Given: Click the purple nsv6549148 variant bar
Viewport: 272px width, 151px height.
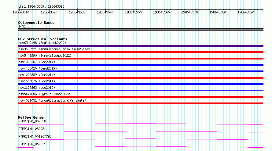Looking at the screenshot, I should (x=141, y=46).
